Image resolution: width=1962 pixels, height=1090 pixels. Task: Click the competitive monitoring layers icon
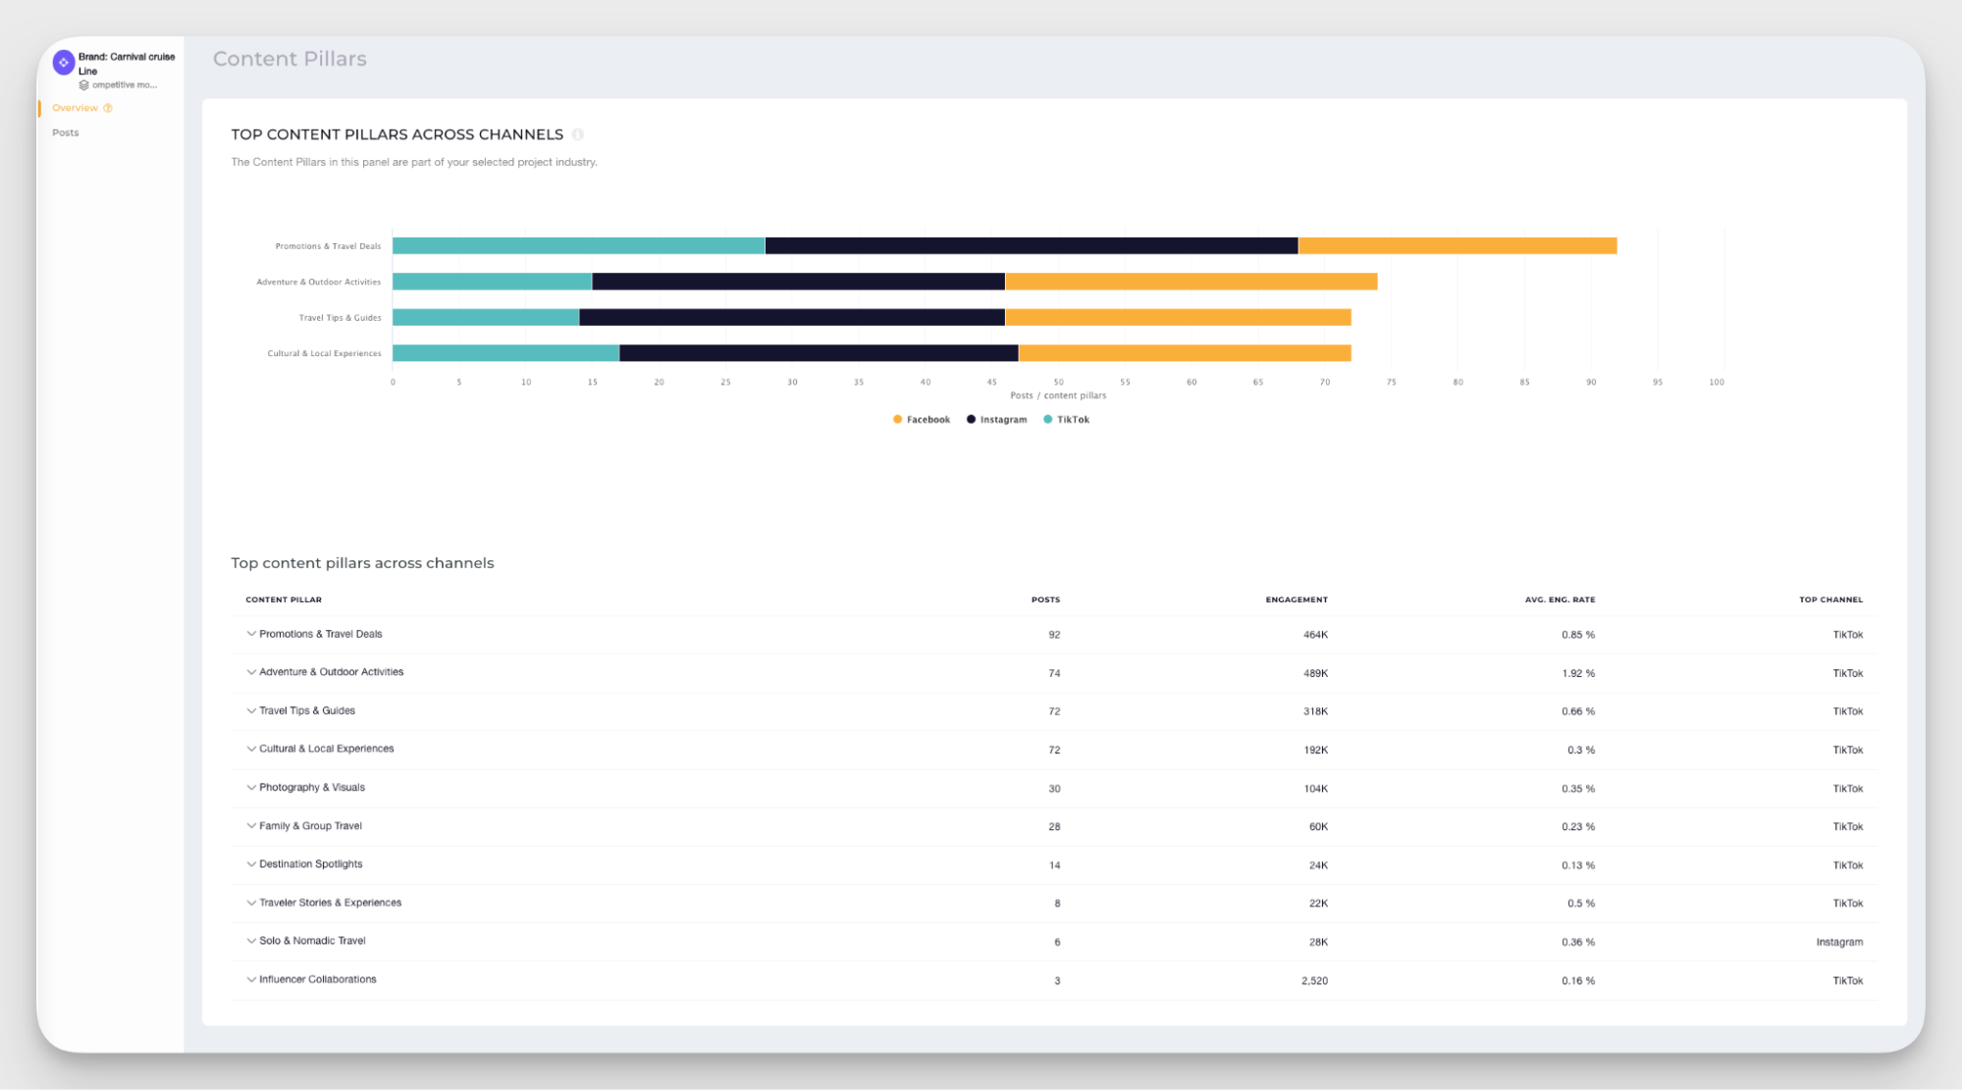click(x=84, y=84)
